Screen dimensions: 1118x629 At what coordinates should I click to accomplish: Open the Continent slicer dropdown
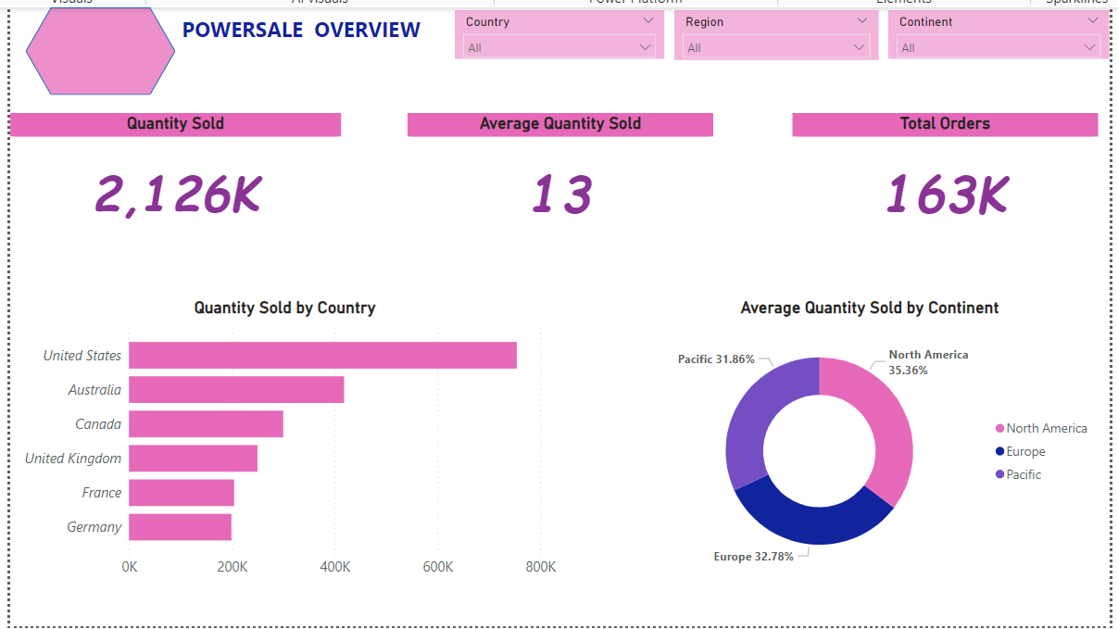(x=1090, y=46)
